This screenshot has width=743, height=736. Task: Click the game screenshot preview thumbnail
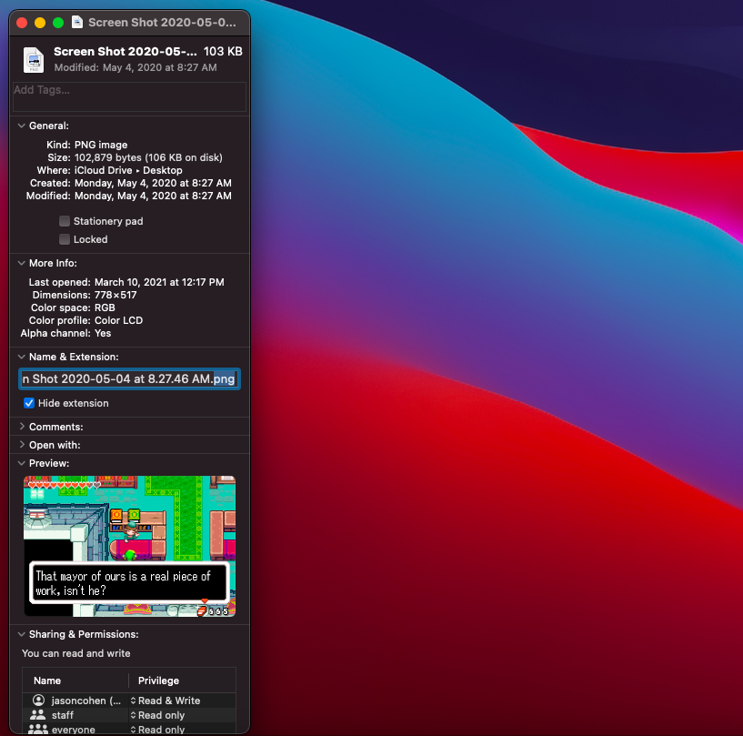point(129,545)
